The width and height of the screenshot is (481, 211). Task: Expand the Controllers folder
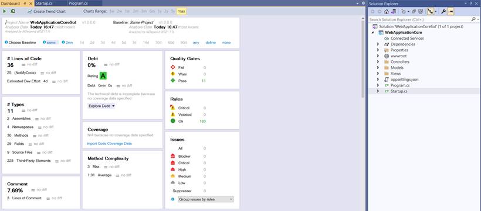[378, 62]
